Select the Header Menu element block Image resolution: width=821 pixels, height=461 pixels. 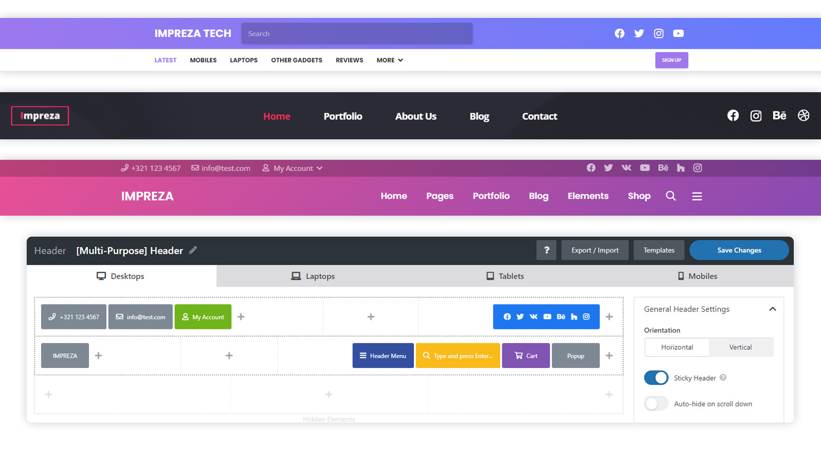[383, 355]
